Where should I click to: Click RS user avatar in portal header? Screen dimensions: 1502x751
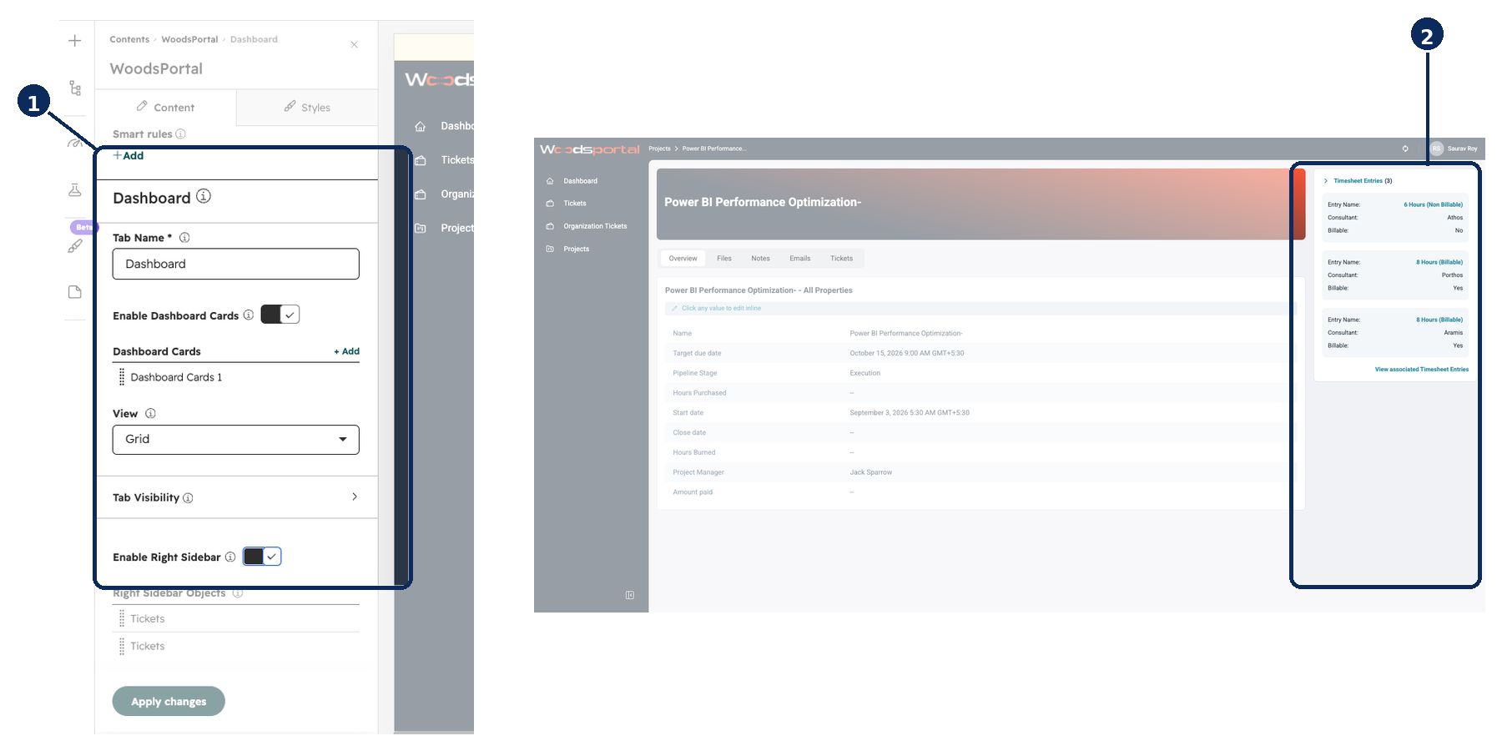1437,149
